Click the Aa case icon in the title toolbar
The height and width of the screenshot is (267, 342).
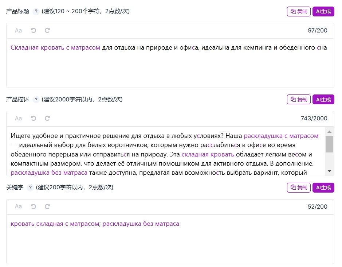click(x=18, y=31)
